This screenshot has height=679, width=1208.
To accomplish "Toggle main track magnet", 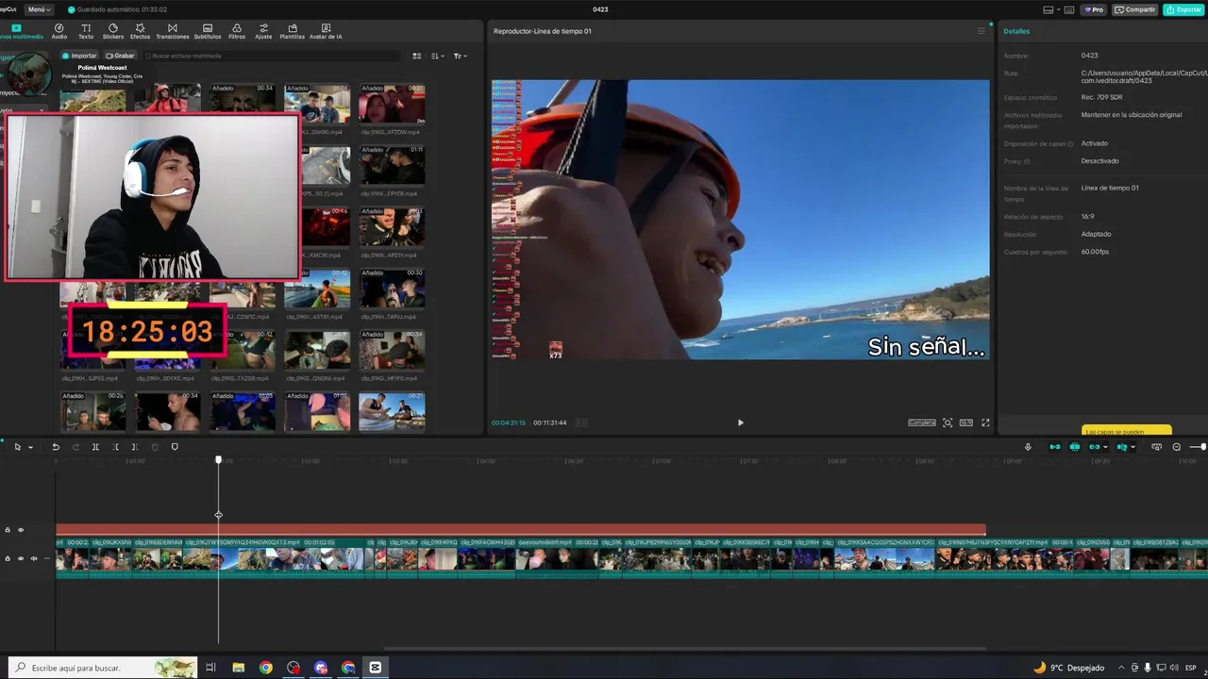I will pyautogui.click(x=1055, y=447).
